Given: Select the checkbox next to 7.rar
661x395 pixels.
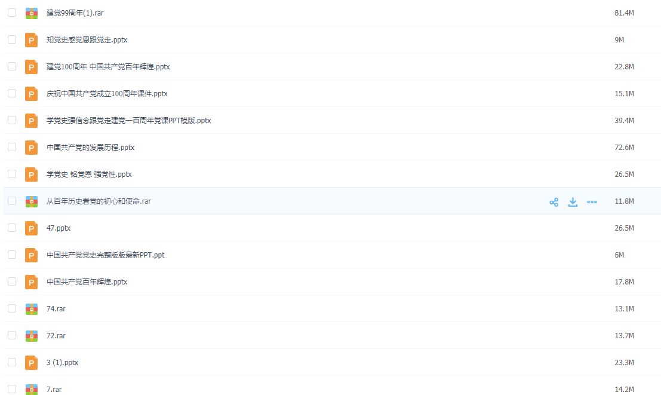Looking at the screenshot, I should coord(12,389).
